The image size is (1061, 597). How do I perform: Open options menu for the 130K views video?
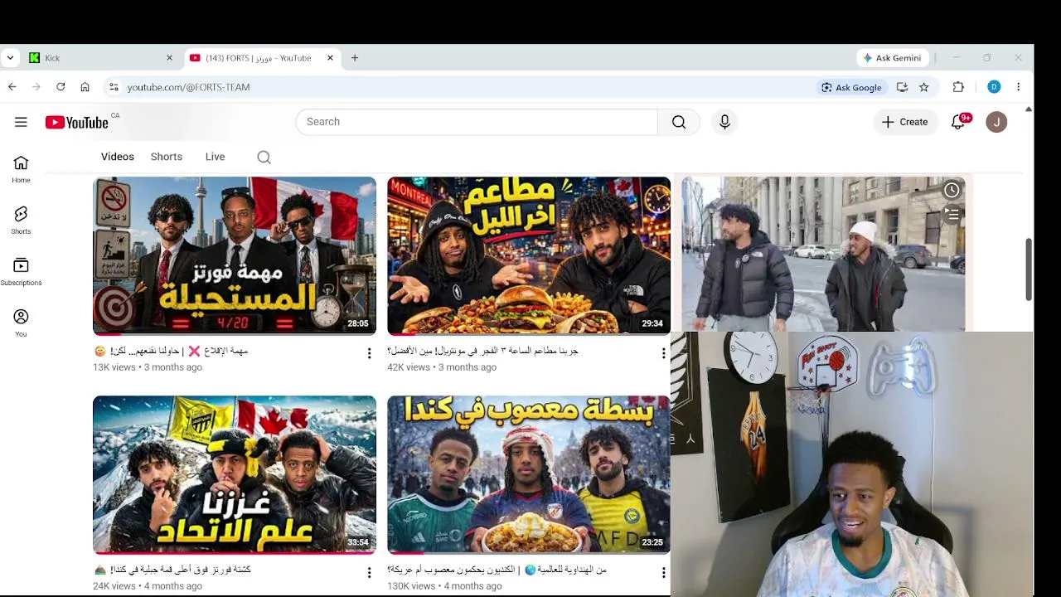(x=663, y=573)
